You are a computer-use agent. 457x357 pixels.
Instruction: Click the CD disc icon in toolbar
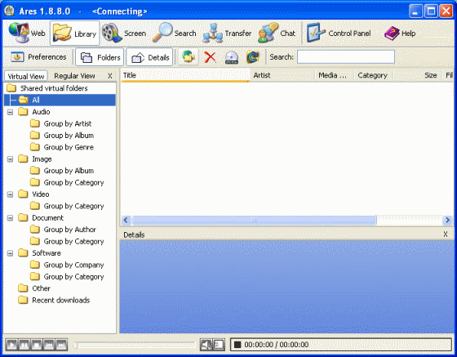232,57
